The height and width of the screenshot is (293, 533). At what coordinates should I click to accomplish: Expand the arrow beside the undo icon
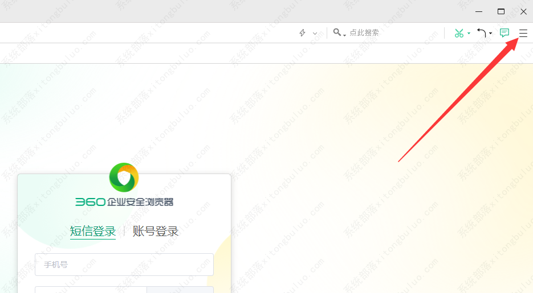[490, 34]
